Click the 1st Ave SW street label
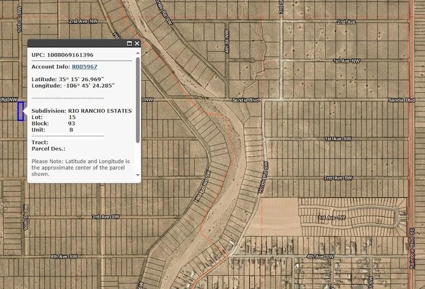Image resolution: width=425 pixels, height=289 pixels. (338, 139)
